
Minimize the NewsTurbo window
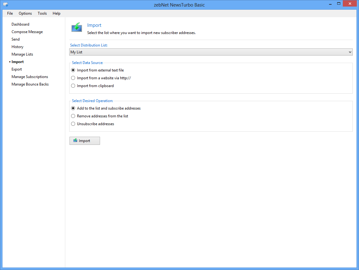[330, 4]
